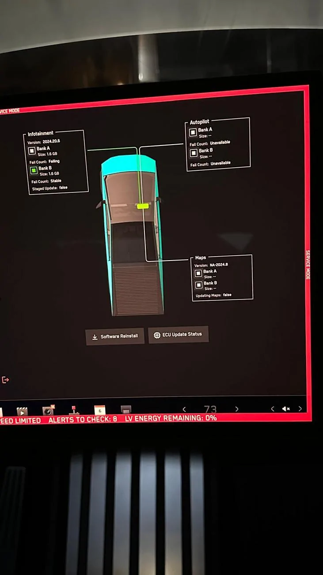This screenshot has height=575, width=323.
Task: Click the muted speaker volume icon
Action: [x=286, y=409]
